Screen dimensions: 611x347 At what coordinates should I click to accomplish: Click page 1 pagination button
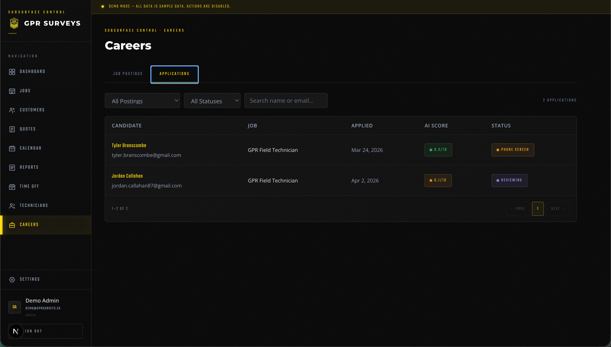(x=538, y=209)
